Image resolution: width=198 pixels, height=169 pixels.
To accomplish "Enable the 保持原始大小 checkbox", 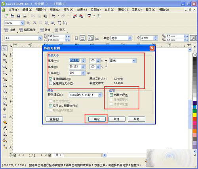I will [50, 84].
